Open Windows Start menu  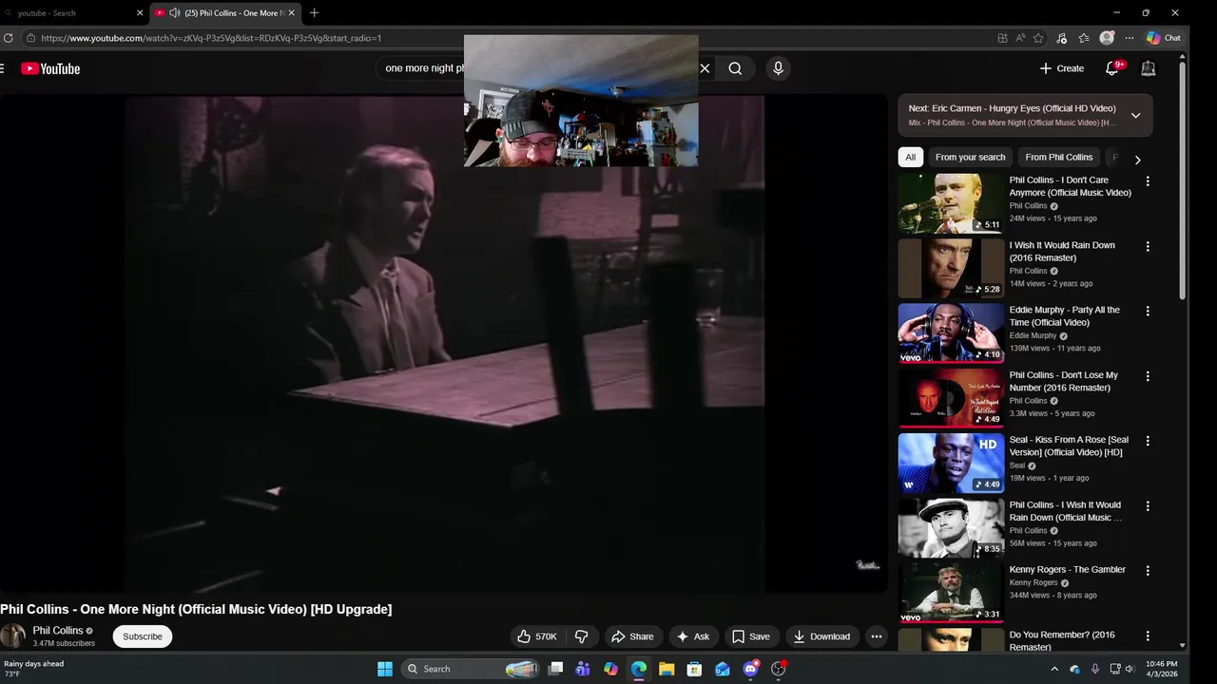click(x=385, y=669)
